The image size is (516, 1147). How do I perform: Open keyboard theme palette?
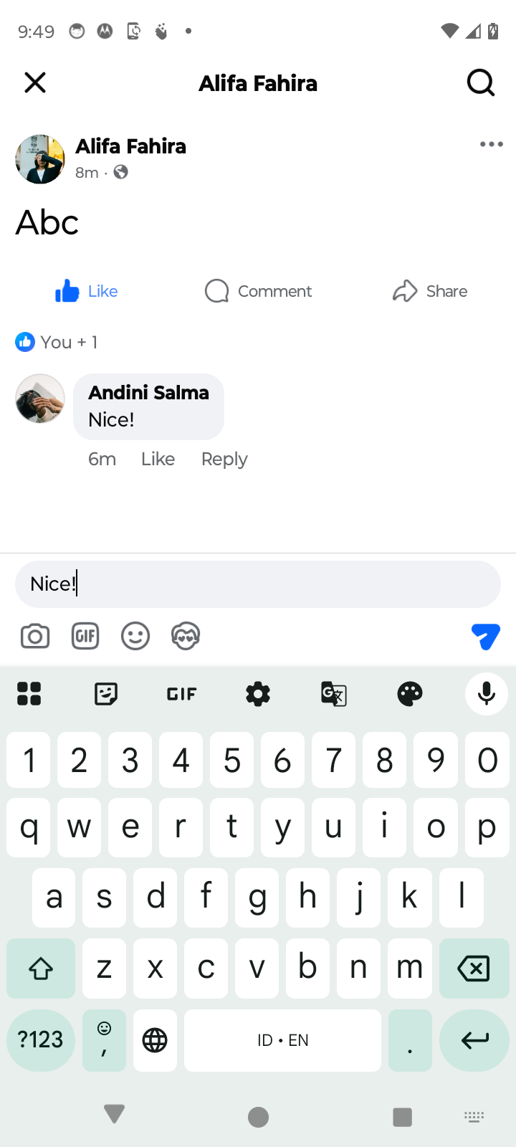pyautogui.click(x=410, y=694)
